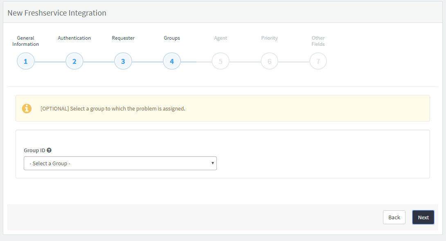Click the Back button

[394, 217]
